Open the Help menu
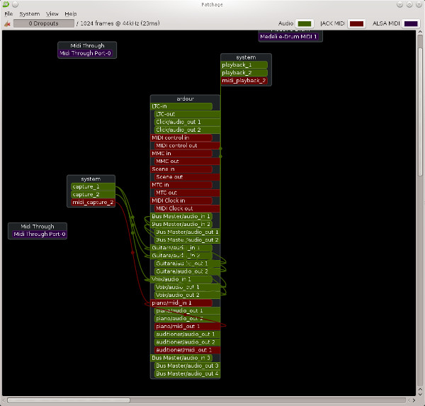Screen dimensions: 425x406 (x=71, y=13)
